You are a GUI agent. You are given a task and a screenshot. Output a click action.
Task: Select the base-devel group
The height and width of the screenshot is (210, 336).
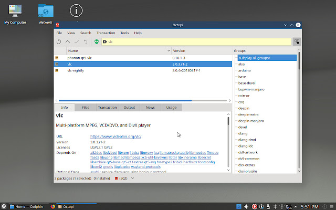point(247,83)
